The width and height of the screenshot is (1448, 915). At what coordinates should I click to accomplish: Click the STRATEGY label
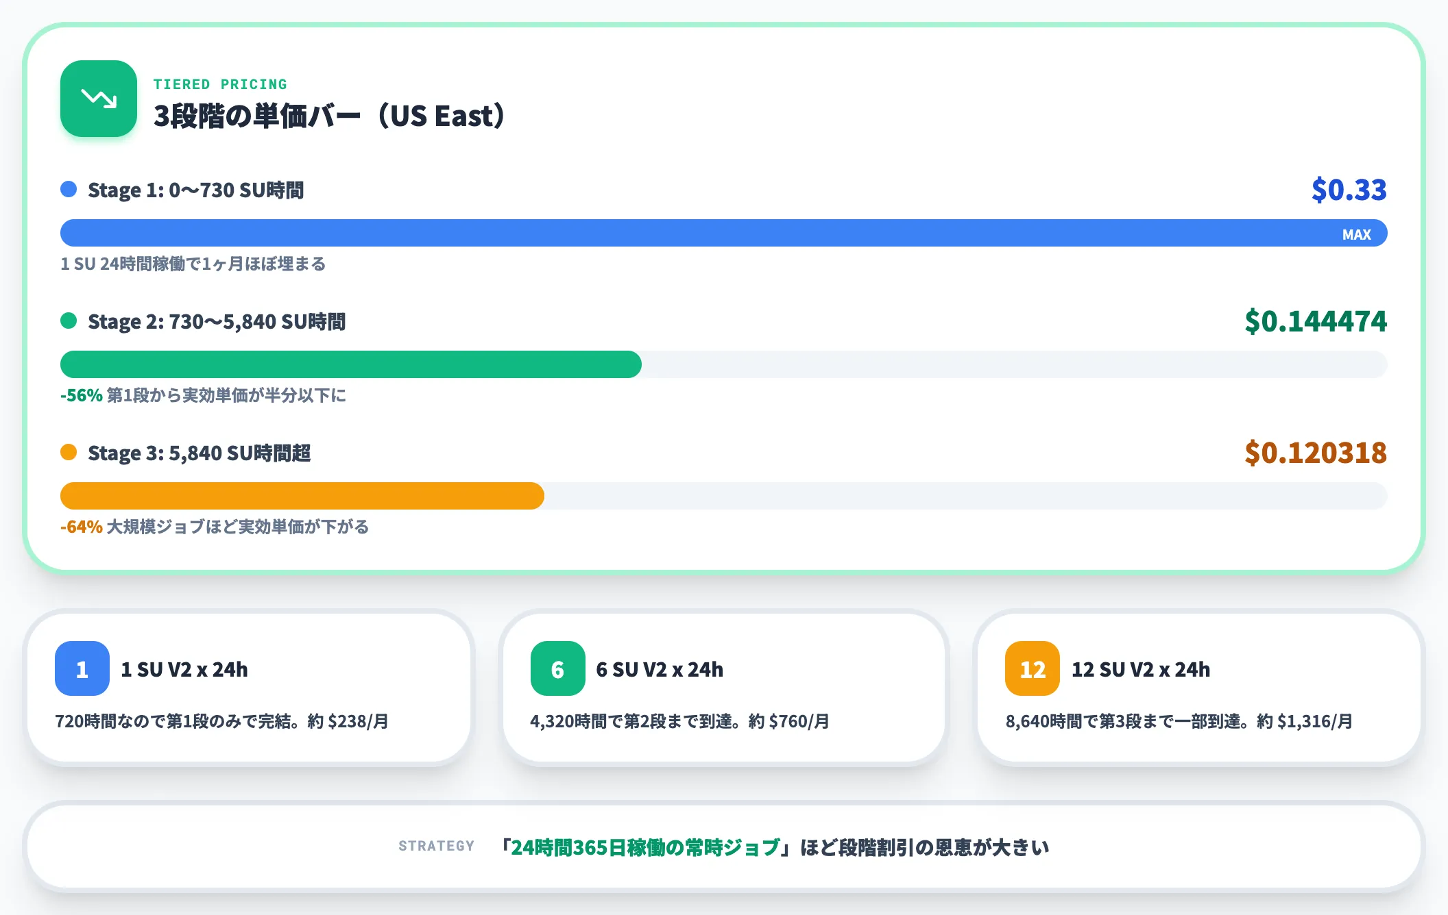tap(437, 846)
